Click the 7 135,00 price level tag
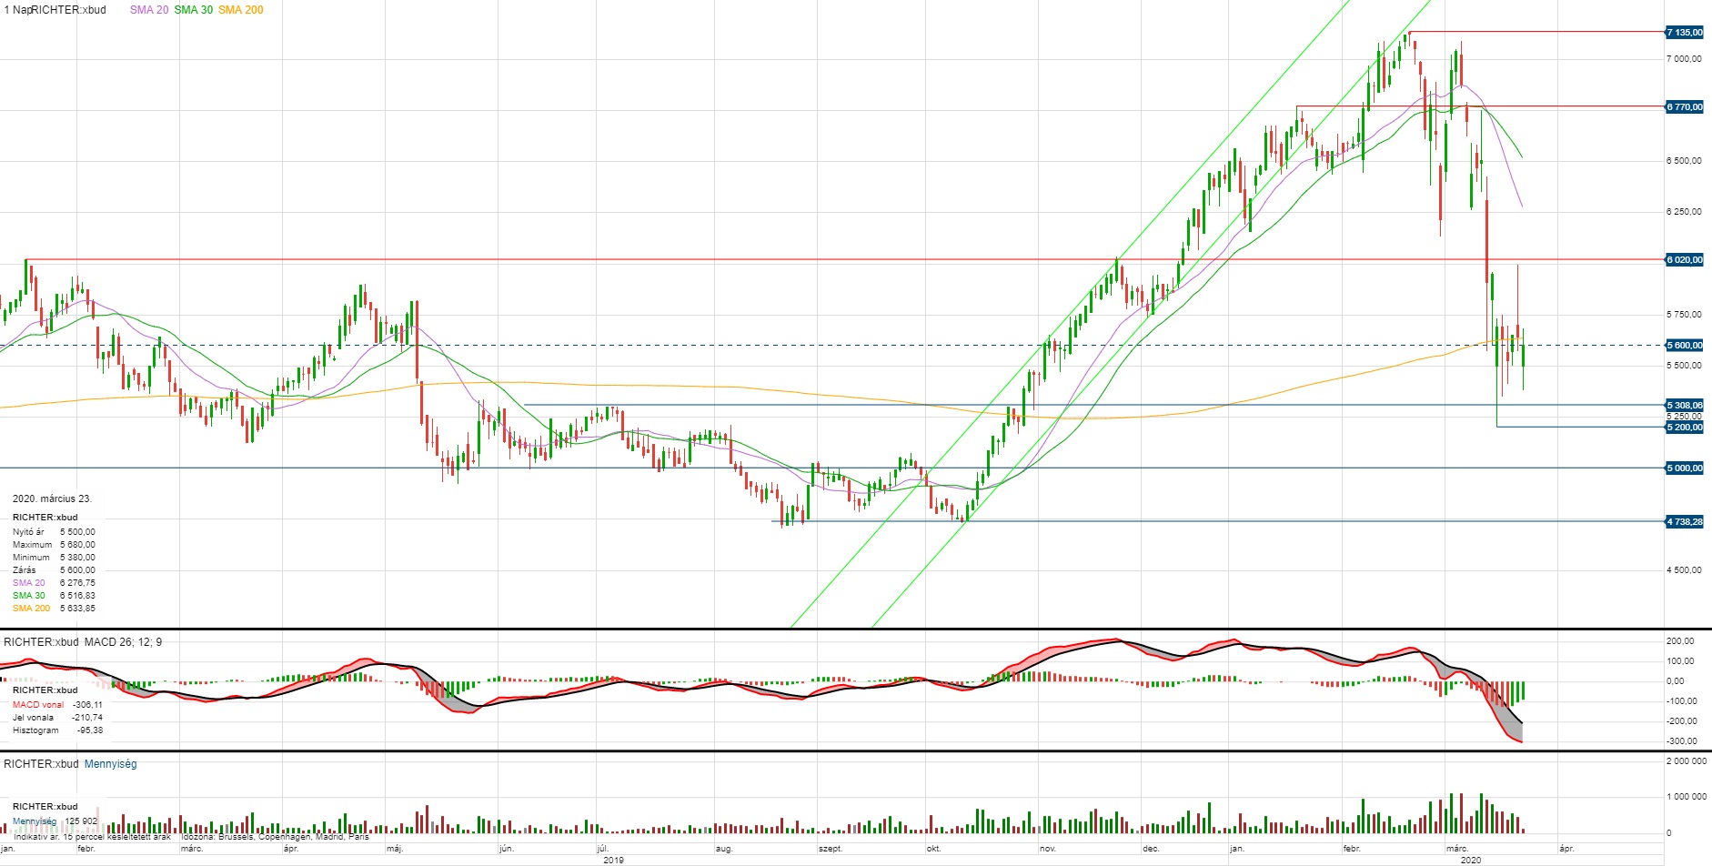The image size is (1712, 866). click(x=1685, y=33)
